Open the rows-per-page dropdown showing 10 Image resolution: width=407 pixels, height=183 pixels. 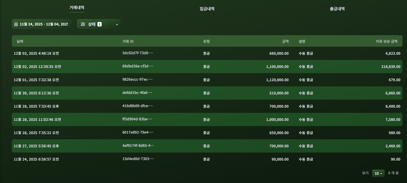coord(378,173)
